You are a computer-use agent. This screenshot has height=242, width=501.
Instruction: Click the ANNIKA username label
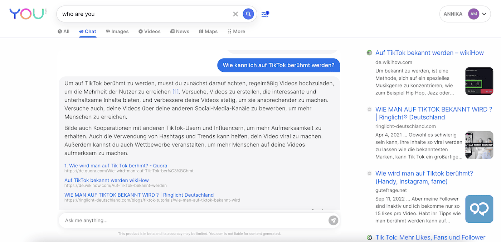[453, 14]
